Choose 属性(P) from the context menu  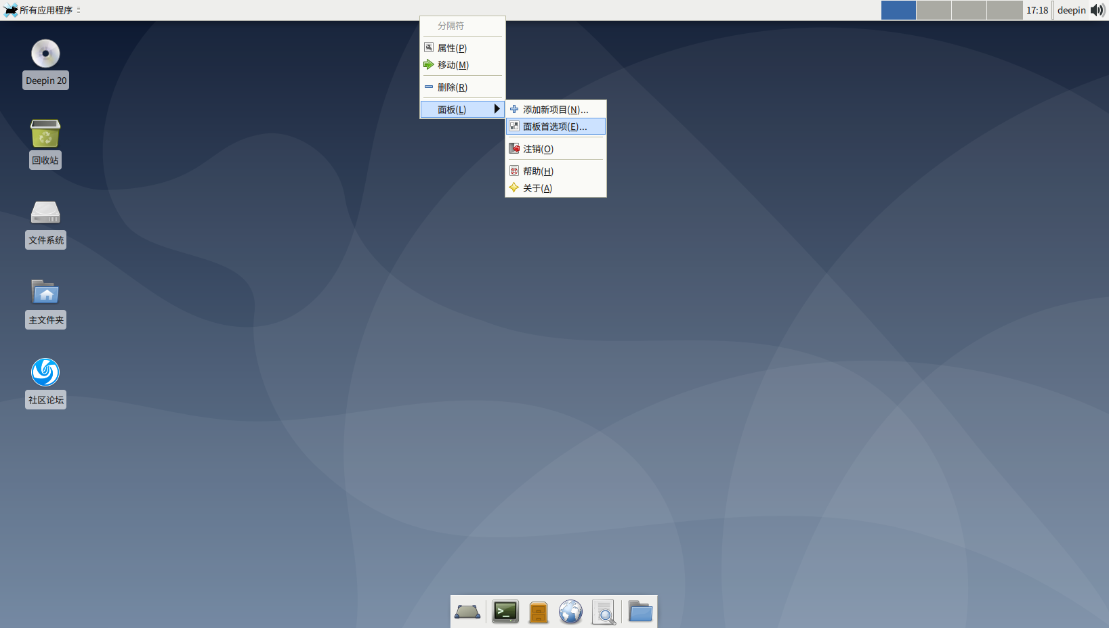[x=463, y=48]
